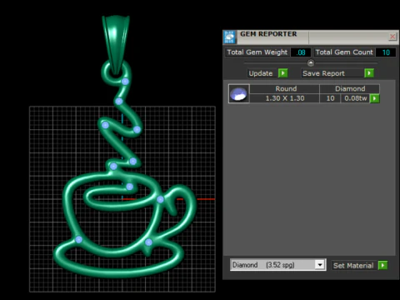Click the "1.30 X 1.30" size cell
Image resolution: width=400 pixels, height=300 pixels.
coord(285,98)
